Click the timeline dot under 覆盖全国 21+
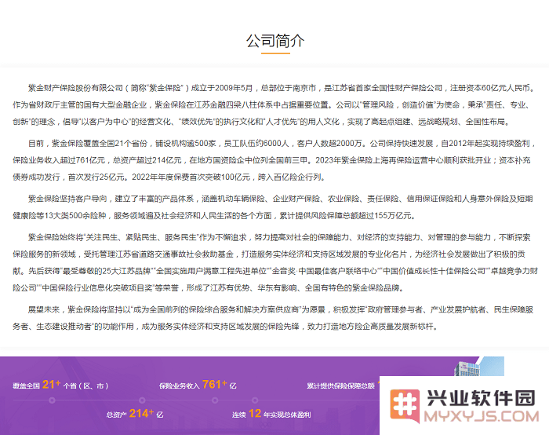This screenshot has width=549, height=435. click(53, 400)
